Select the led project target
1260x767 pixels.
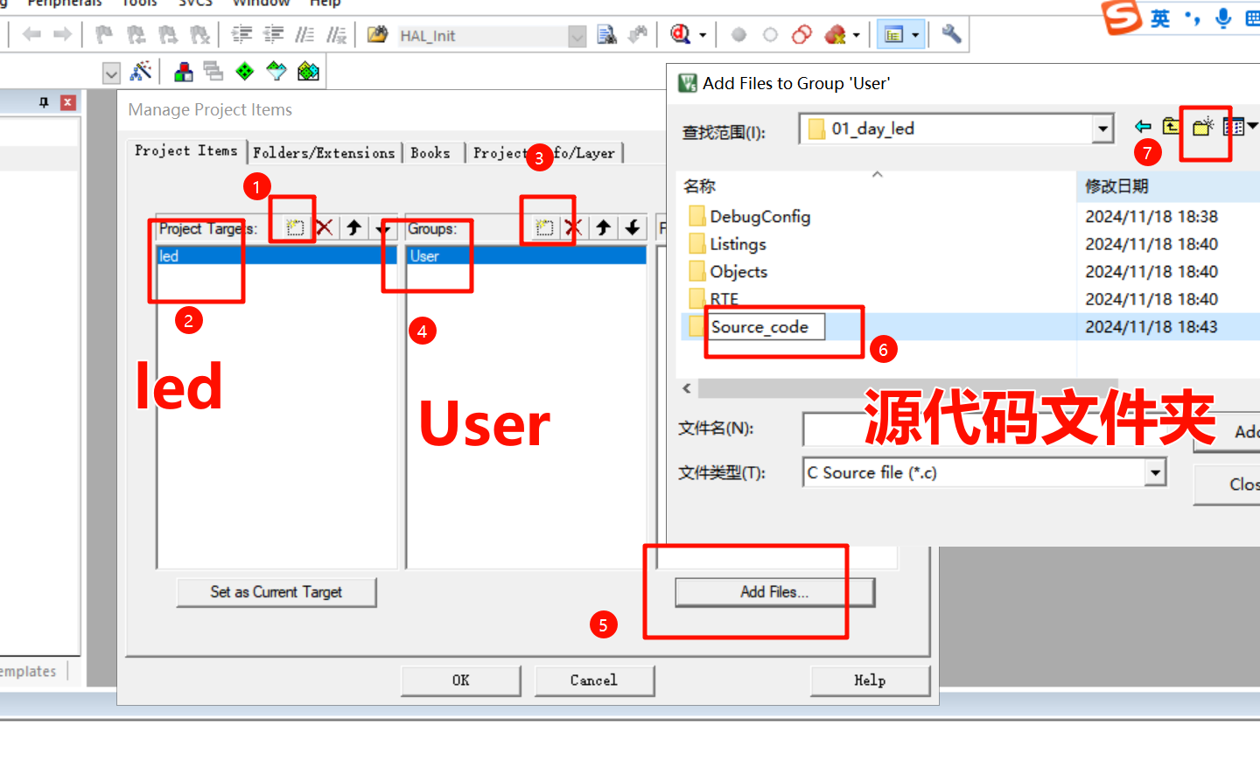pos(276,256)
